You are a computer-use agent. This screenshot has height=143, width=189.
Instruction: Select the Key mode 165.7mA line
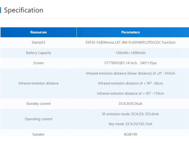[x=130, y=124]
